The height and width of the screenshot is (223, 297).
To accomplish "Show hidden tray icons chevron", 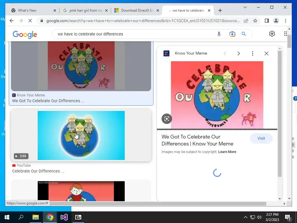I will (x=245, y=217).
